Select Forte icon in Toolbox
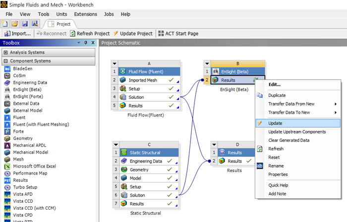Viewport: 347px width, 222px height. [7, 132]
